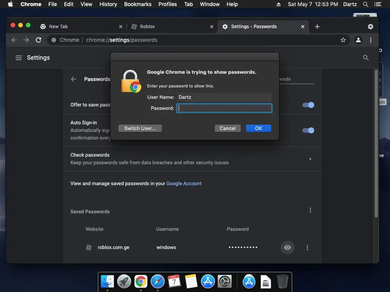Open the Bookmarks menu
The width and height of the screenshot is (390, 292).
tap(138, 4)
